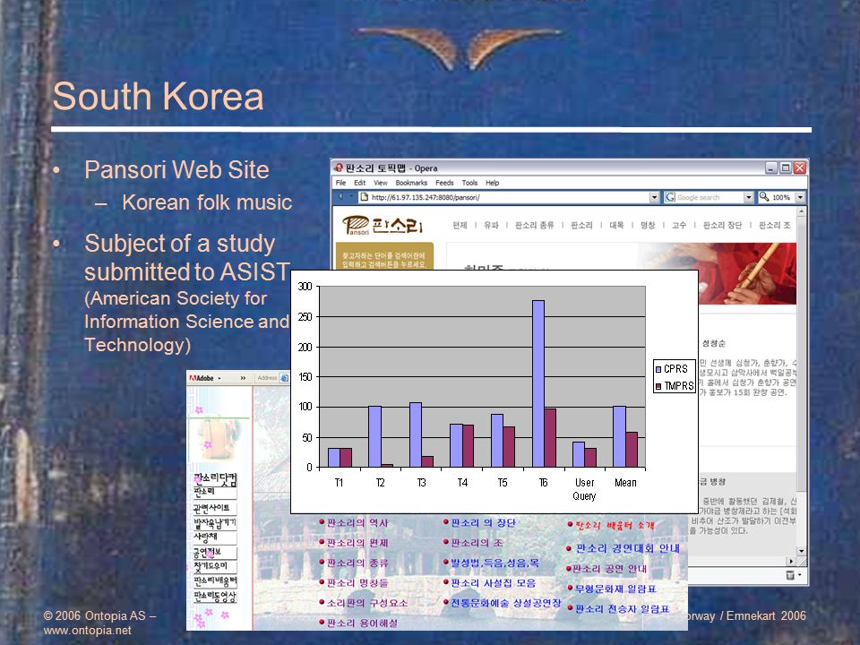Open the View menu in Opera
The height and width of the screenshot is (645, 860).
point(381,183)
